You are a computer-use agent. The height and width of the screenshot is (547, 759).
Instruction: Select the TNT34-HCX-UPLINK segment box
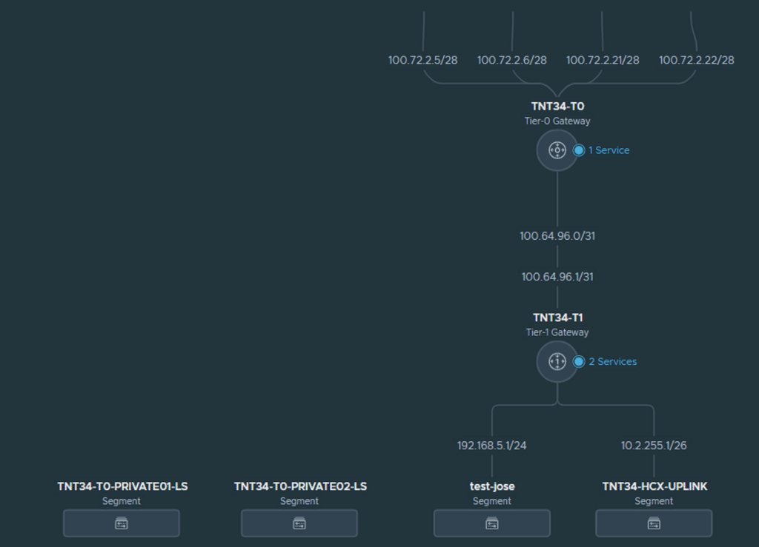coord(654,523)
